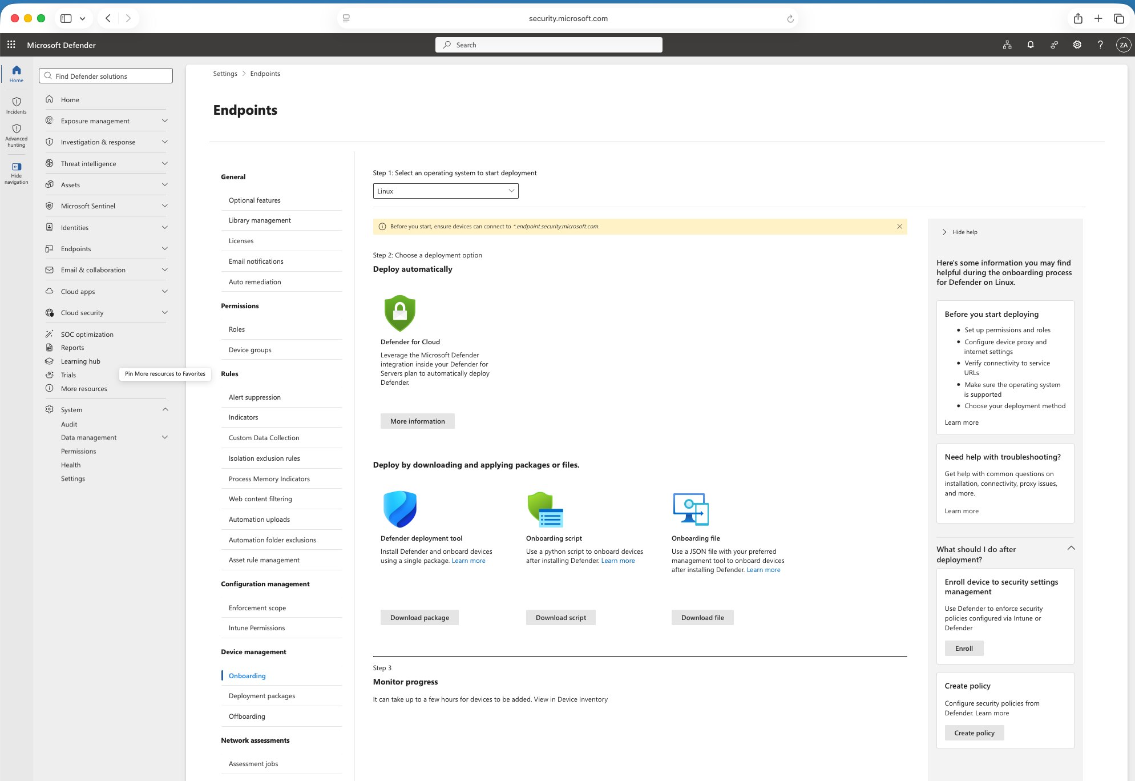Open Advanced hunting in the left rail
The width and height of the screenshot is (1135, 781).
[17, 136]
